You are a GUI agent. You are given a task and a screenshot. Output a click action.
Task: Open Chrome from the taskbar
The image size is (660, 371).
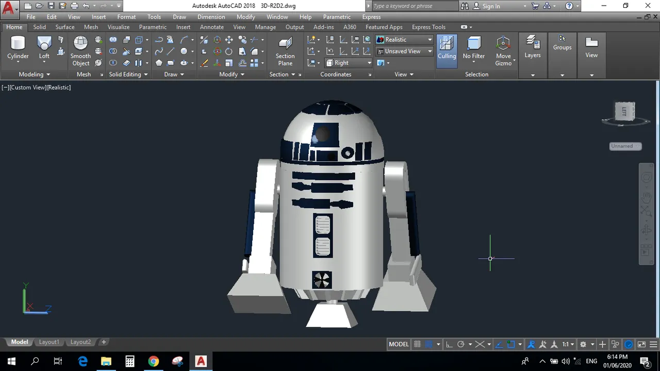pos(153,361)
